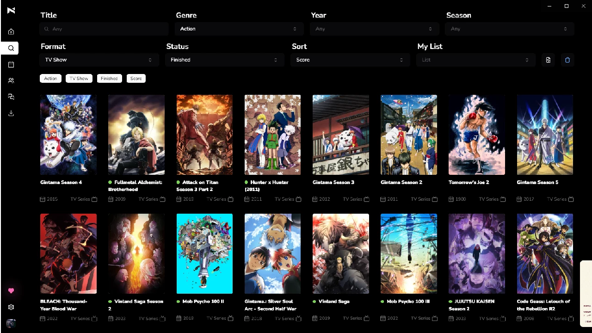
Task: Go to the Home page in sidebar
Action: 11,32
